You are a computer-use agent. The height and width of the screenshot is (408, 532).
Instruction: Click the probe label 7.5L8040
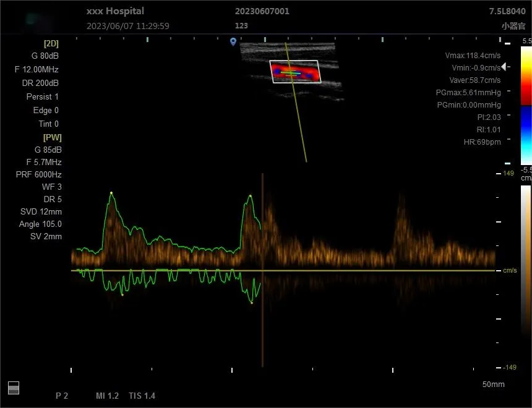507,11
